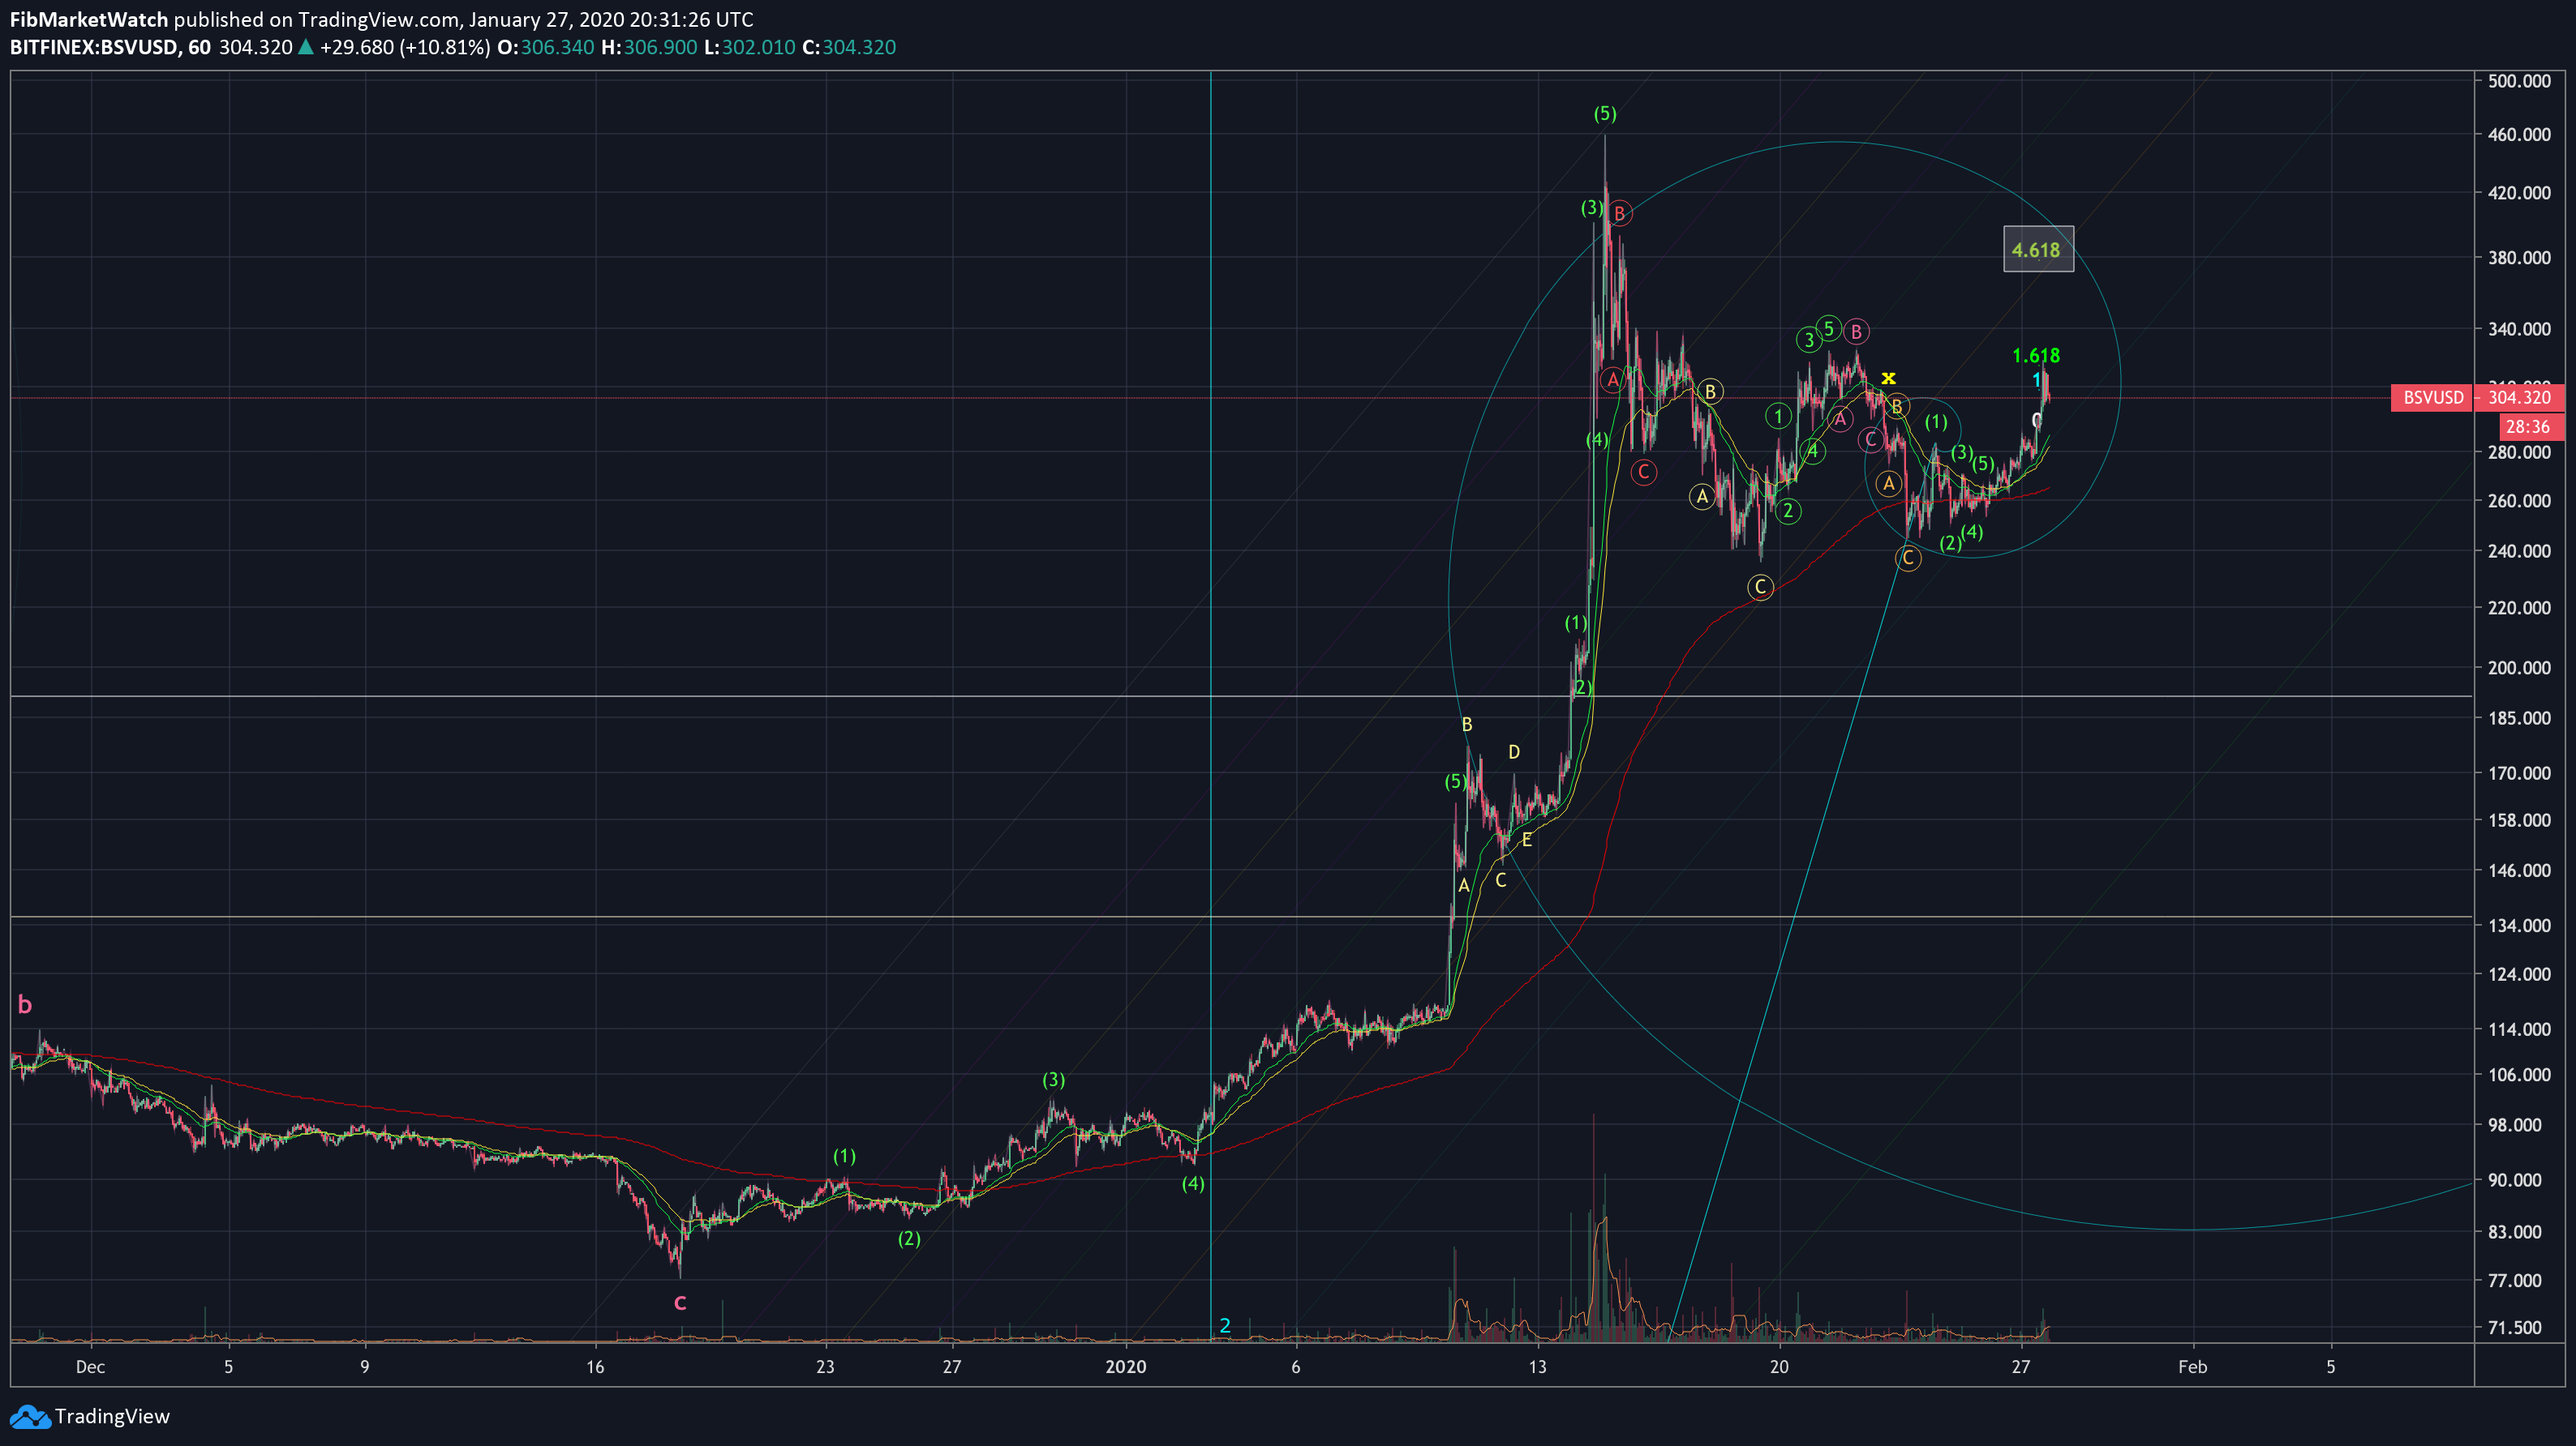Select the yellow E triangle wave label
2576x1446 pixels.
coord(1527,841)
